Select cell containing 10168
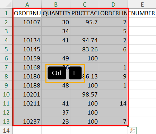Viewport: 156px width, 134px height. 27,67
